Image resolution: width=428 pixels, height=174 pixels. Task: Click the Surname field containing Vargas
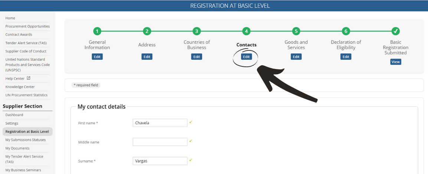[160, 161]
